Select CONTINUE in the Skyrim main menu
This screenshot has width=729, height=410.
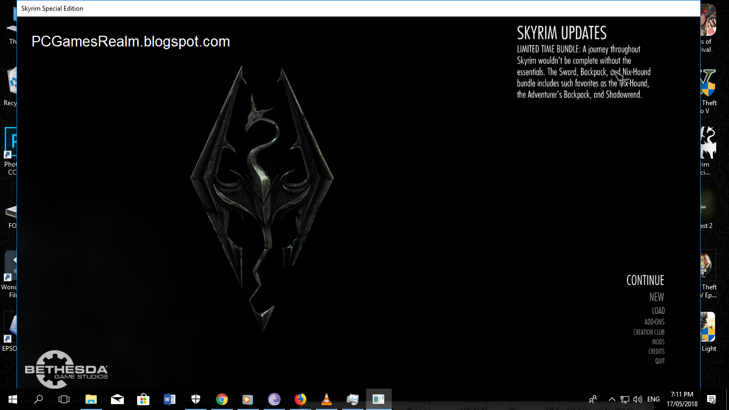(x=645, y=280)
